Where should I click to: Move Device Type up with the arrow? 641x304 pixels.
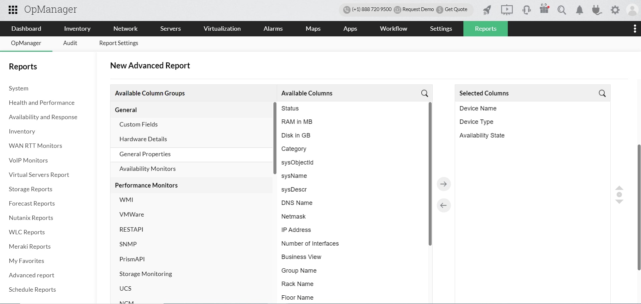(x=619, y=188)
